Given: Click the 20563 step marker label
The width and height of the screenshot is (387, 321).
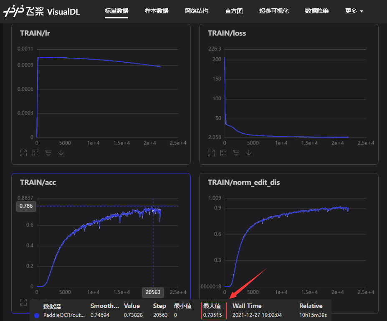Looking at the screenshot, I should (153, 292).
